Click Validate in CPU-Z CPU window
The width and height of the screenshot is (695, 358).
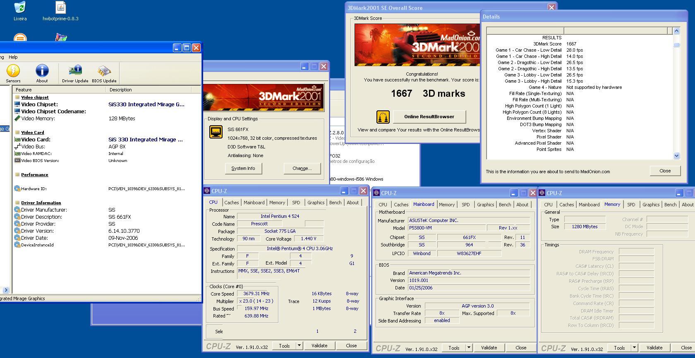(x=319, y=346)
